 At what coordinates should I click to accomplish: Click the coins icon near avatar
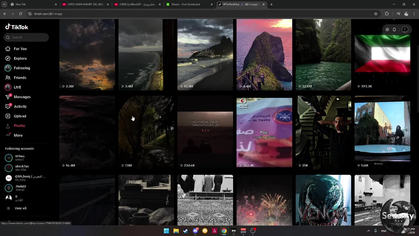[x=387, y=29]
